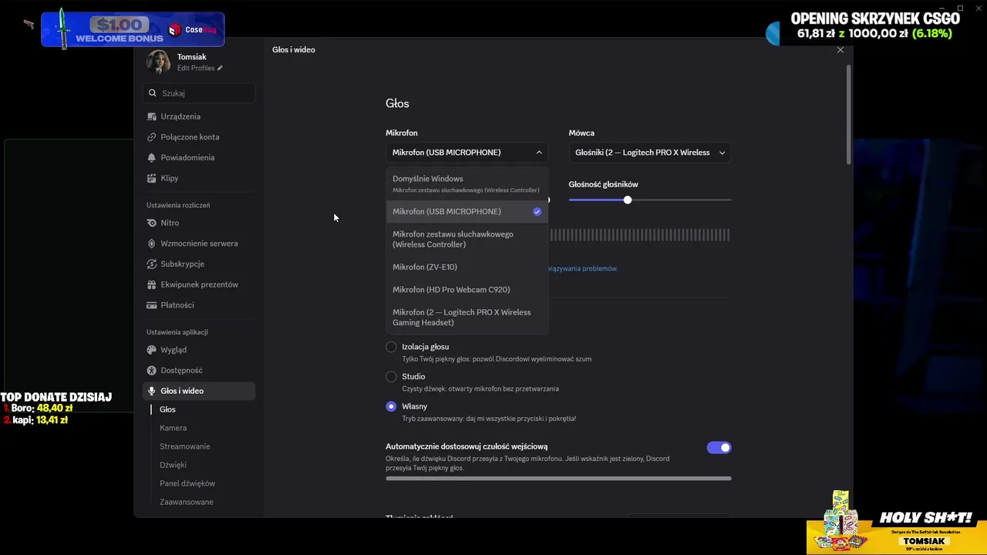This screenshot has width=987, height=555.
Task: Click the settings panel vertical scrollbar
Action: 849,114
